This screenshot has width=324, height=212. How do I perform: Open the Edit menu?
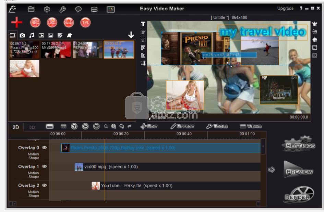coord(149,126)
